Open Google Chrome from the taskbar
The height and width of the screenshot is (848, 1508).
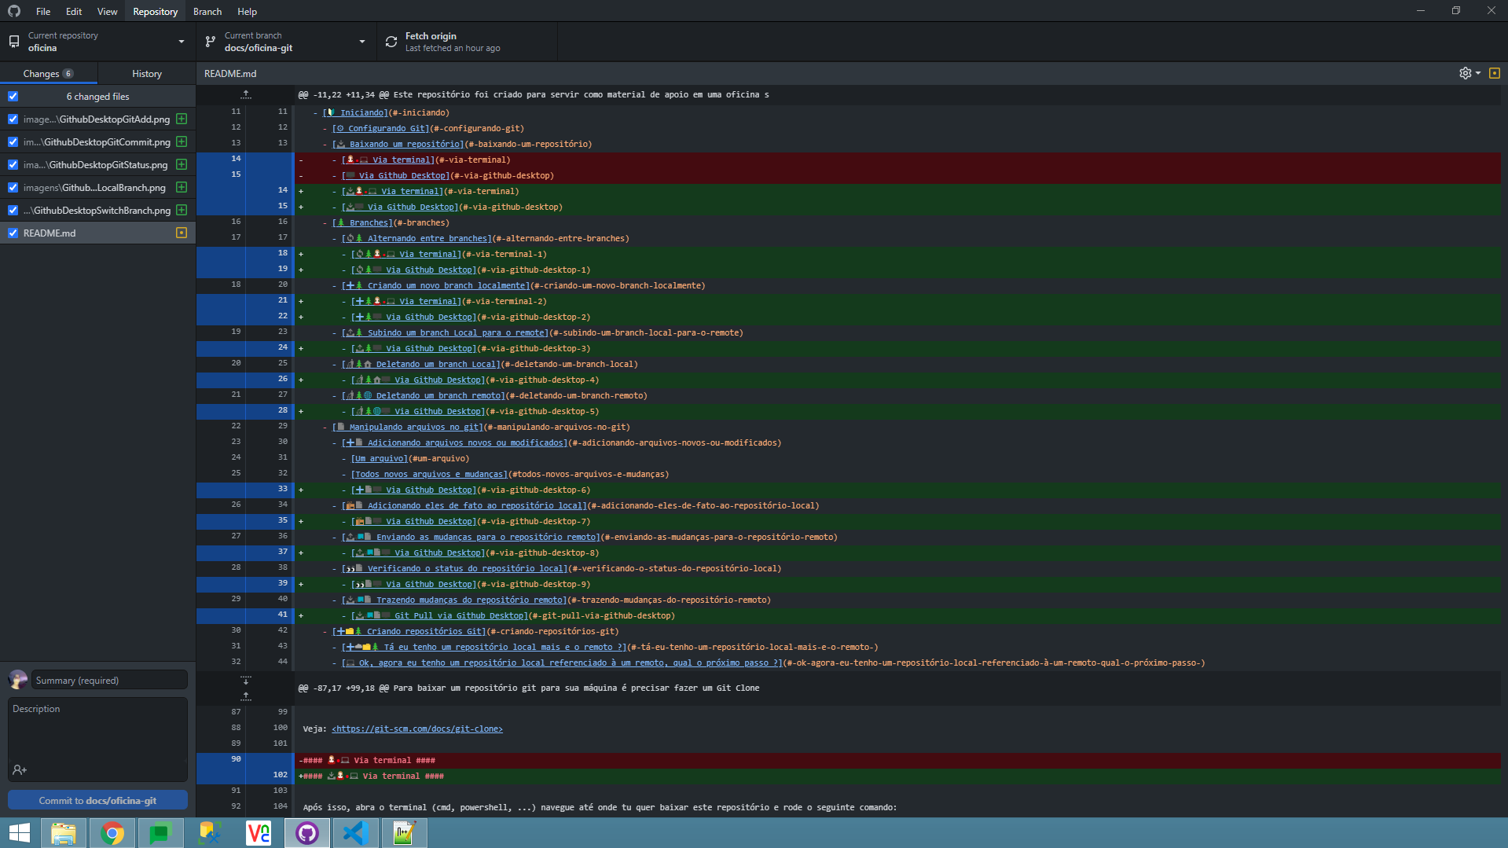(112, 833)
